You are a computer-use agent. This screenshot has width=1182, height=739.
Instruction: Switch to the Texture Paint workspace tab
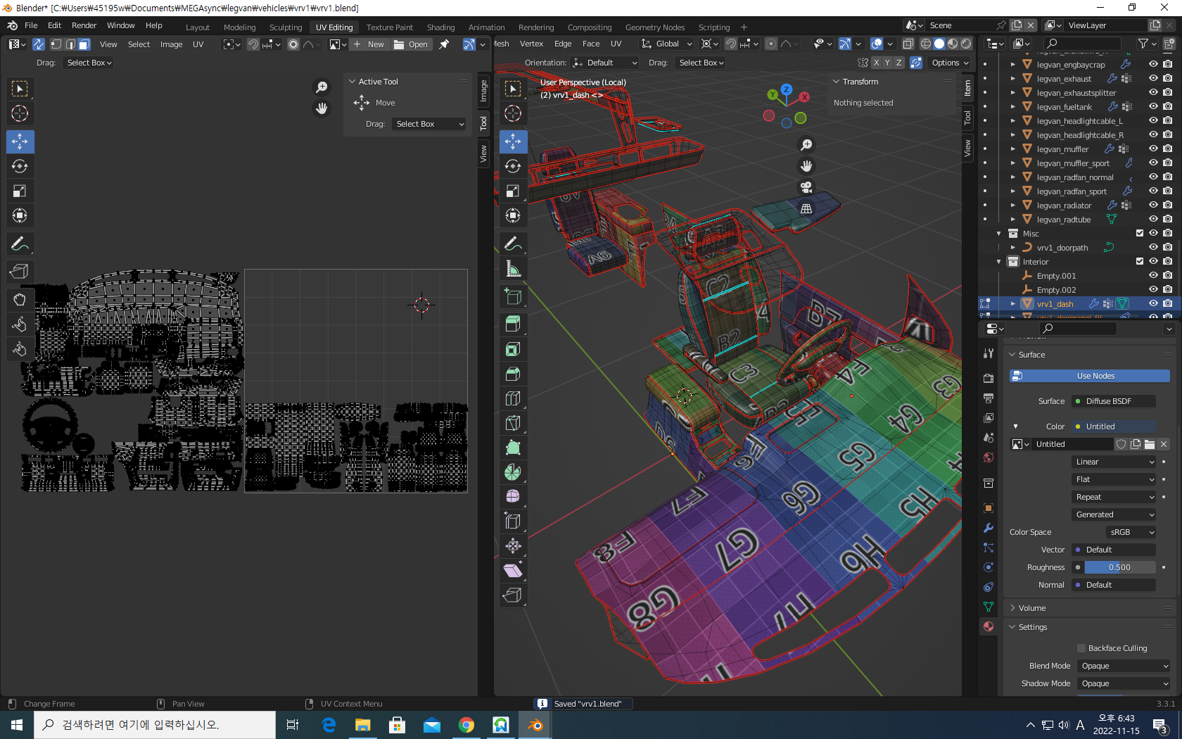(389, 27)
